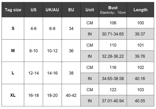This screenshot has width=156, height=109.
Task: Click the M tag size cell
Action: tap(13, 51)
